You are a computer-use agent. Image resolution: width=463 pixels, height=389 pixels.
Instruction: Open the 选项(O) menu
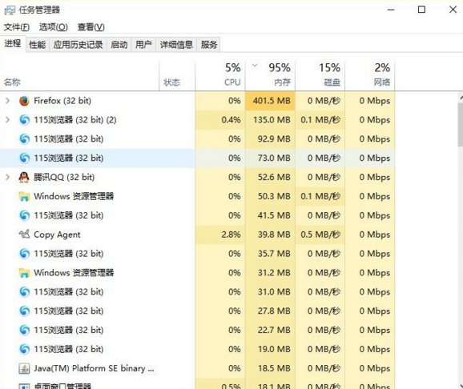tap(54, 27)
